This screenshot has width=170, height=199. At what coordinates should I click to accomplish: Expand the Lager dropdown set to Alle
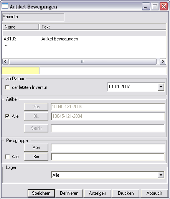(161, 175)
